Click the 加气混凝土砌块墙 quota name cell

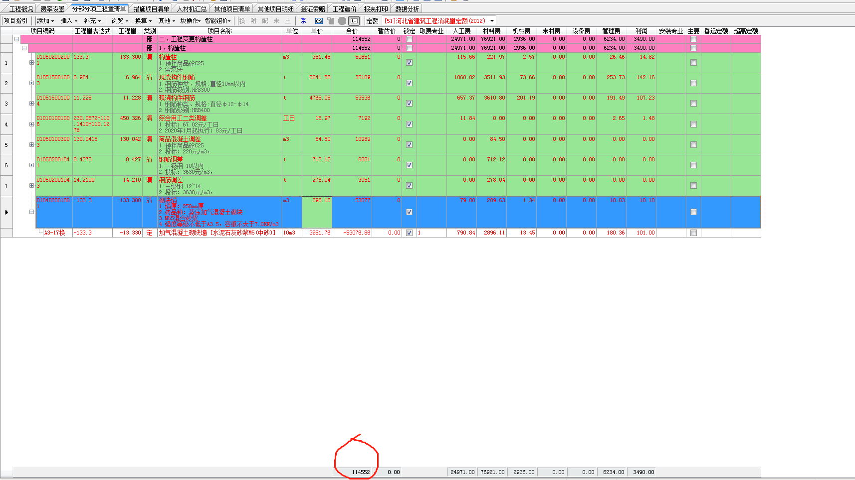(219, 233)
